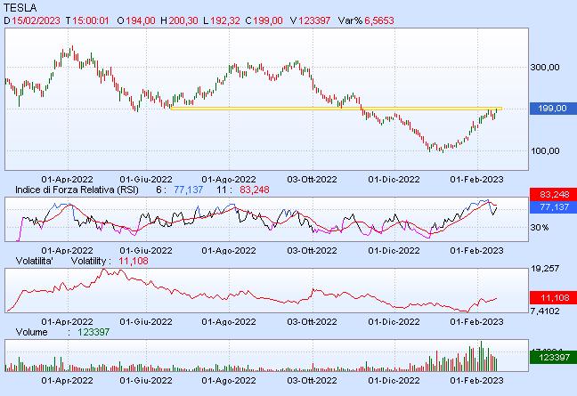
Task: Click the blue 77,137 RSI badge
Action: click(x=553, y=207)
